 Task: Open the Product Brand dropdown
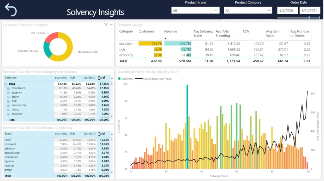195,10
